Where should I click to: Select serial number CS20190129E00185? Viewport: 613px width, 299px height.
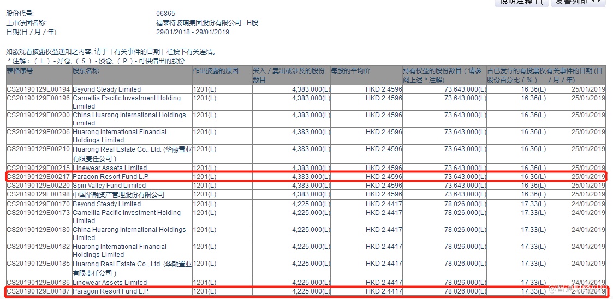pyautogui.click(x=38, y=264)
